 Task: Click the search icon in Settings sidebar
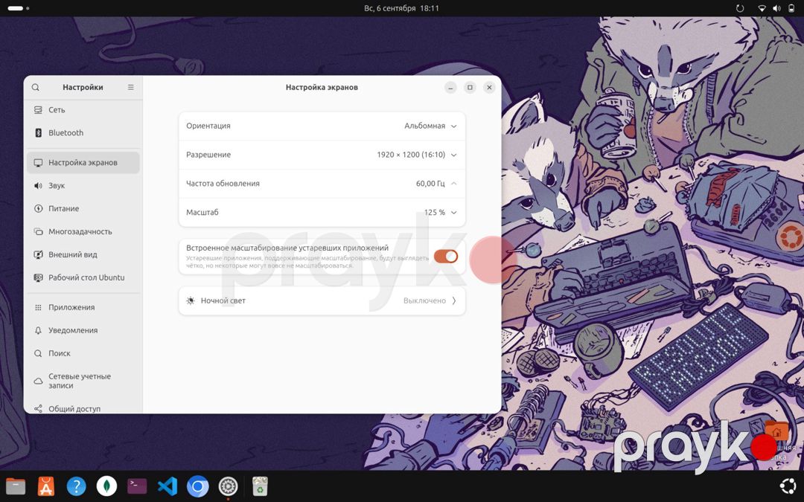coord(36,88)
